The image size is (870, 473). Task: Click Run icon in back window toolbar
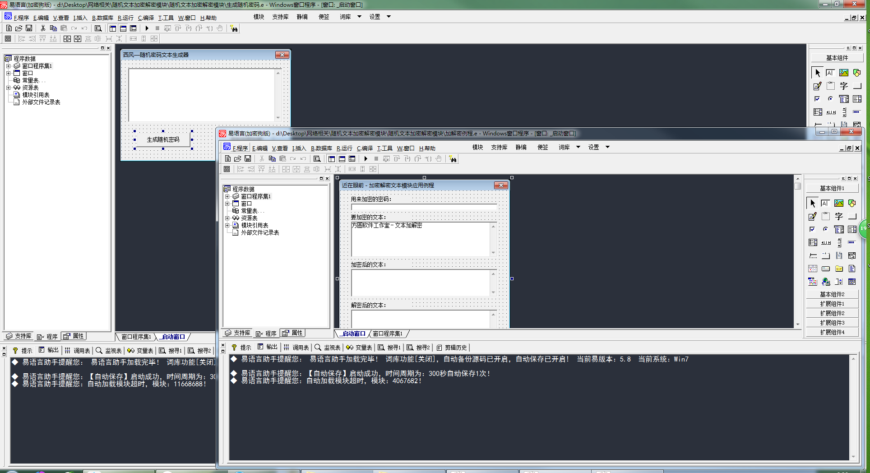click(147, 28)
